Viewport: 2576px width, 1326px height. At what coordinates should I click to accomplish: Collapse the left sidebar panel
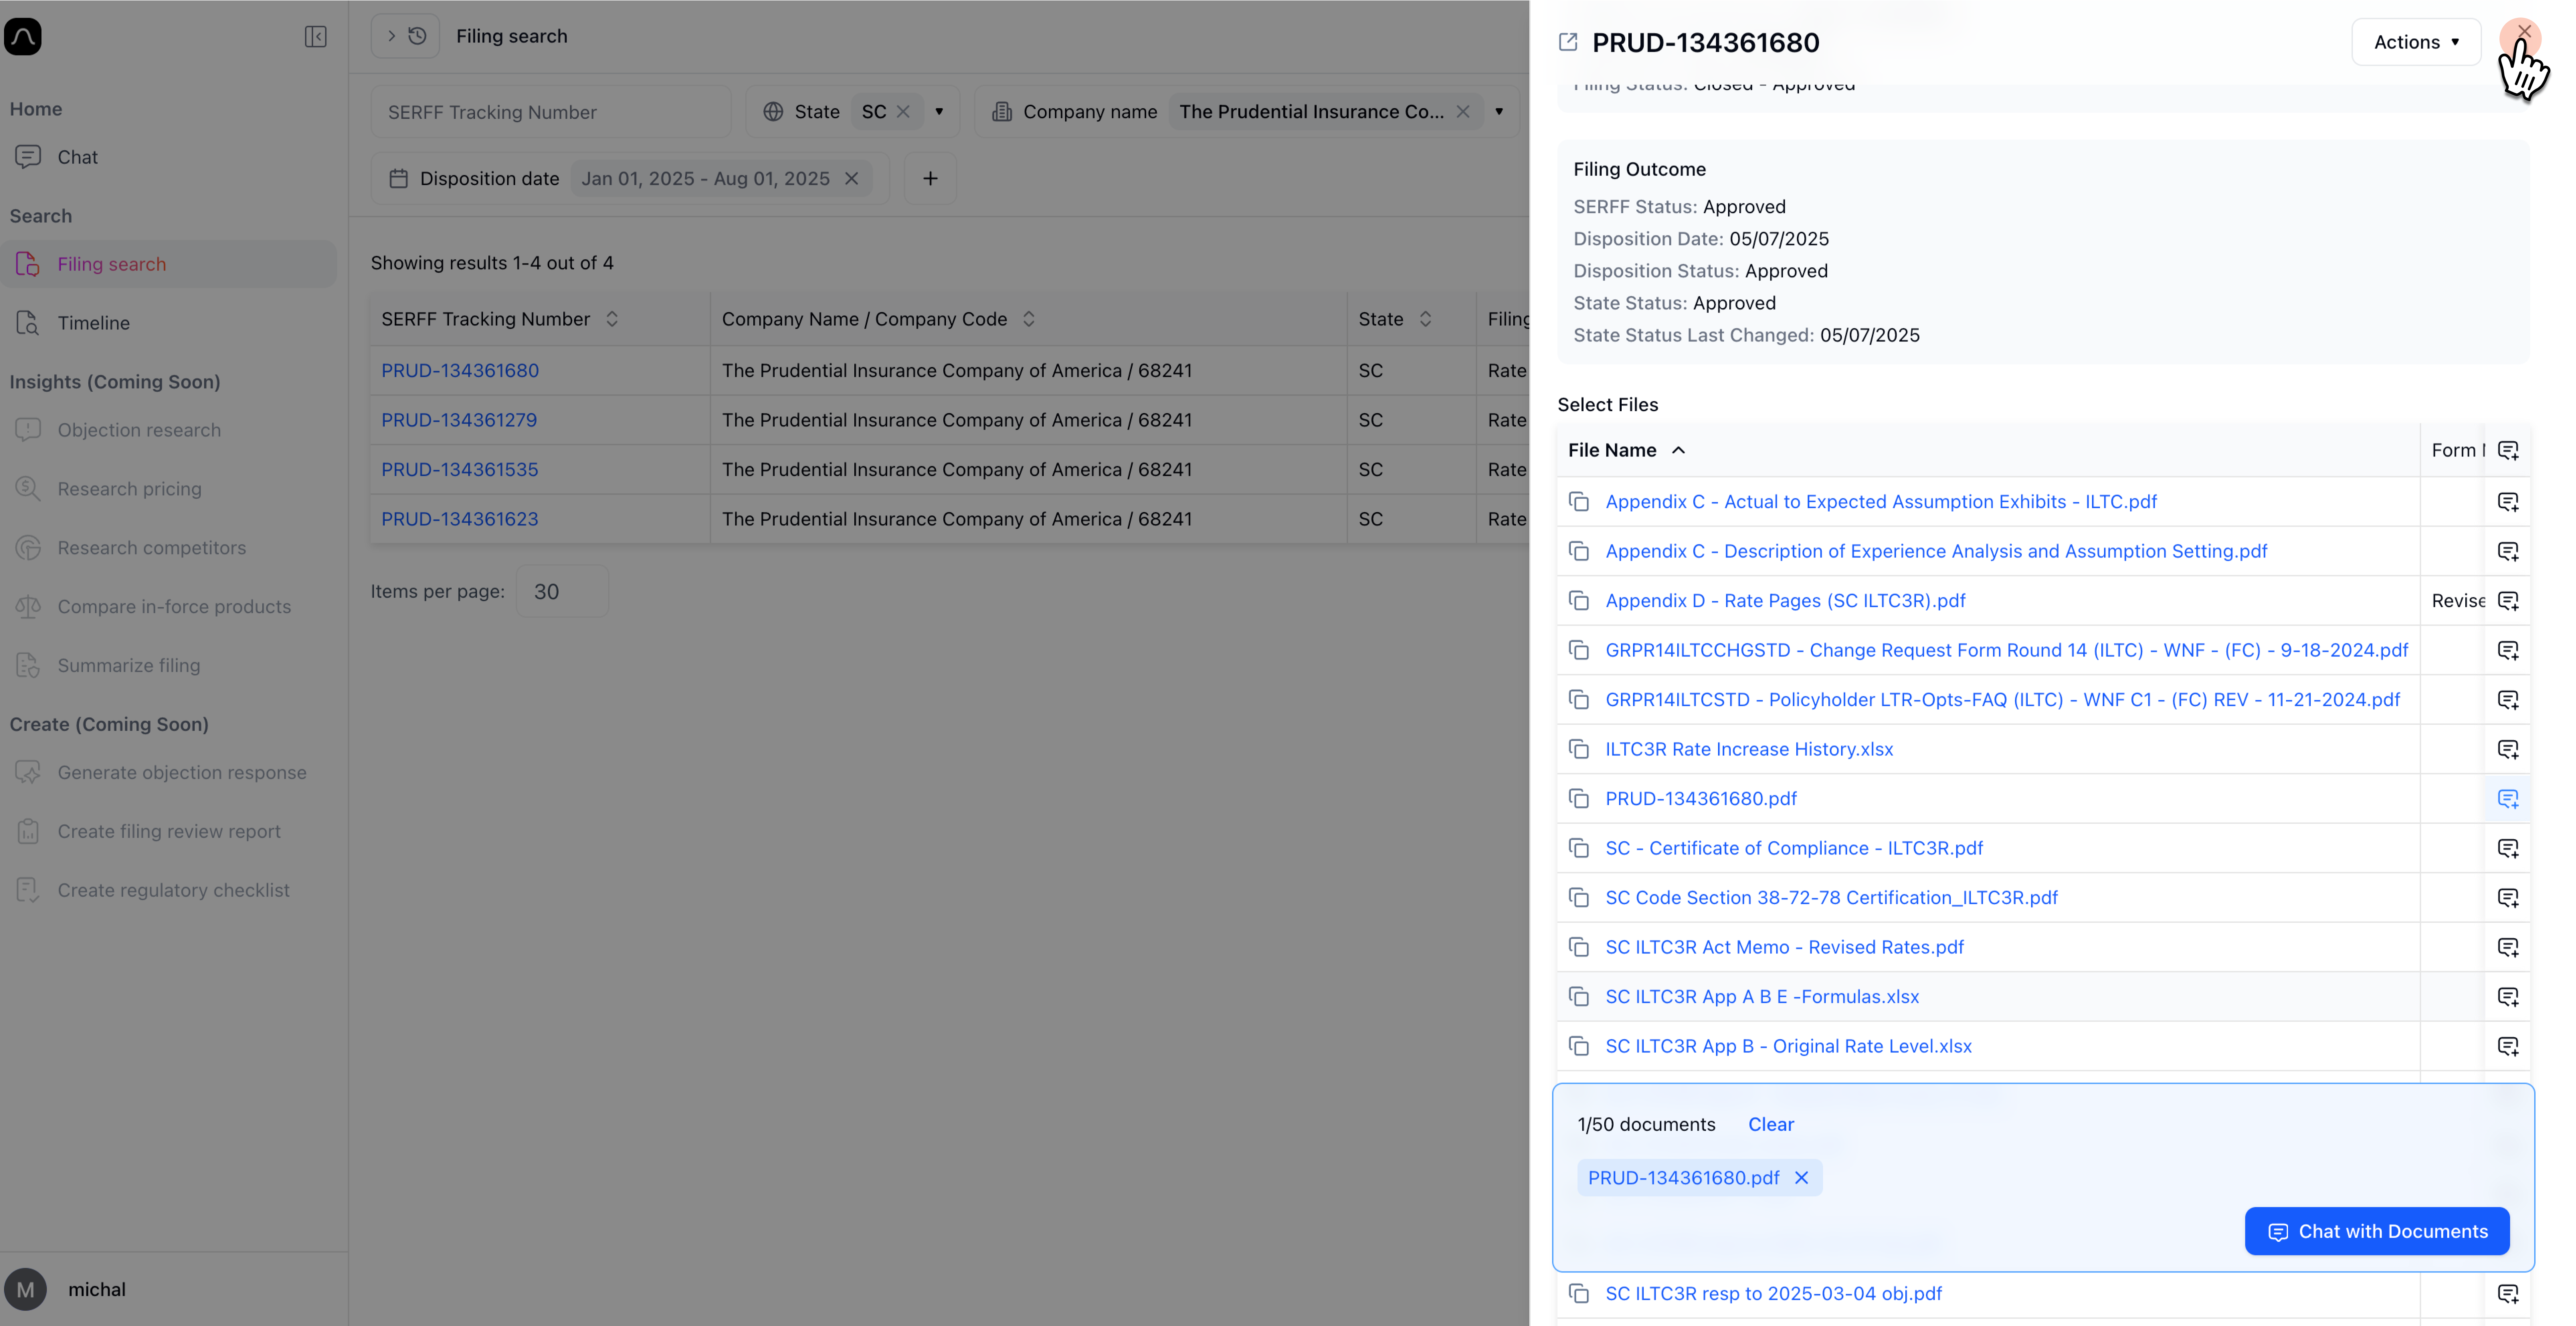pos(315,37)
